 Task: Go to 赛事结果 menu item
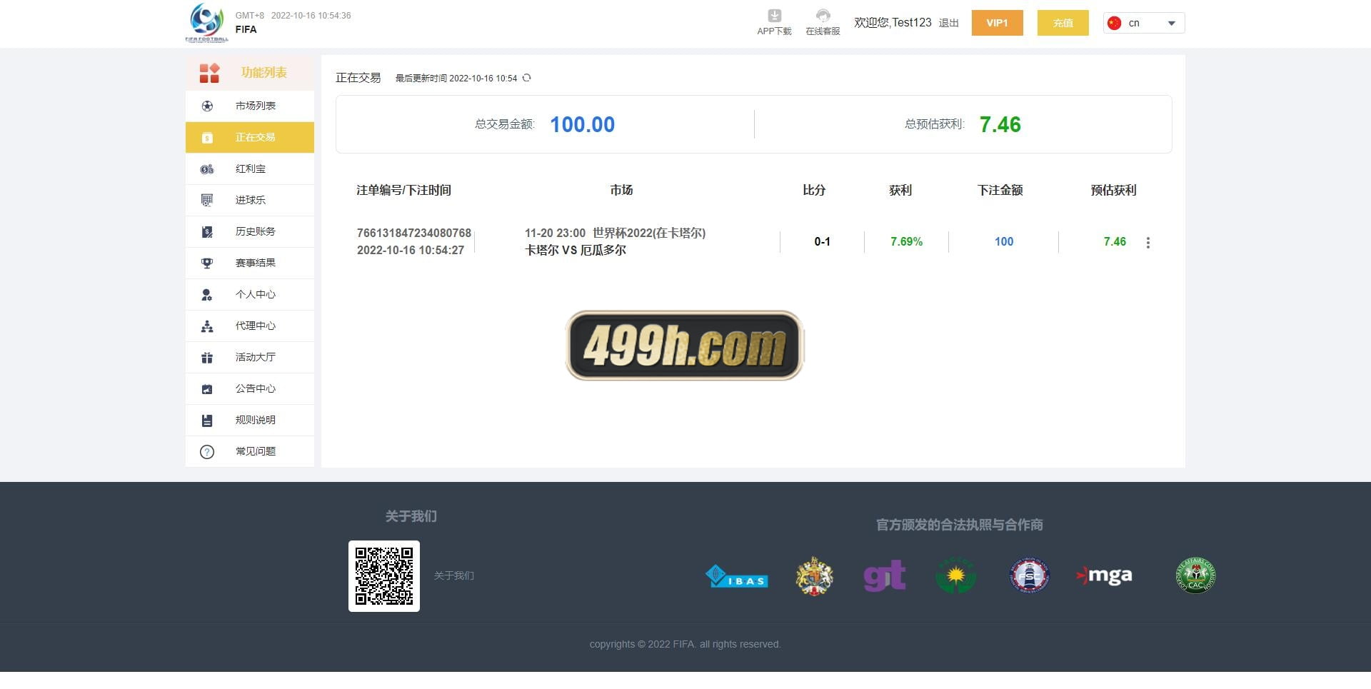(x=250, y=263)
